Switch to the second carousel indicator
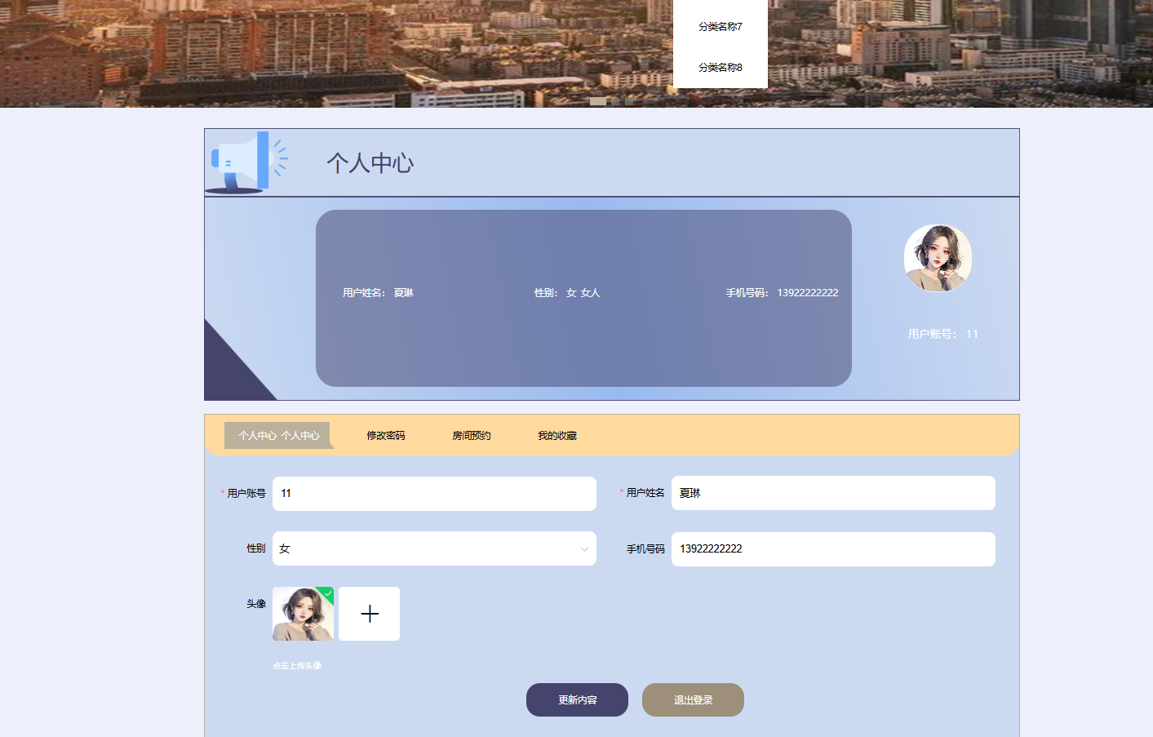 click(616, 102)
